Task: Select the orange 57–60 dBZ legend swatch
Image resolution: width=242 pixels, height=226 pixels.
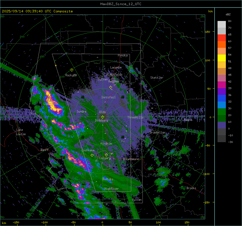Action: (x=222, y=45)
